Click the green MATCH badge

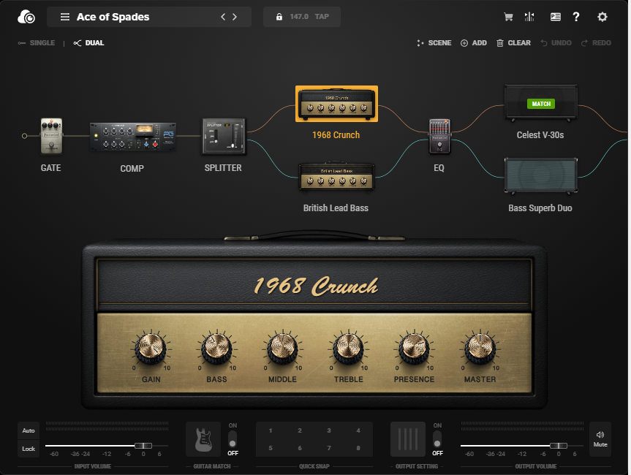(541, 104)
